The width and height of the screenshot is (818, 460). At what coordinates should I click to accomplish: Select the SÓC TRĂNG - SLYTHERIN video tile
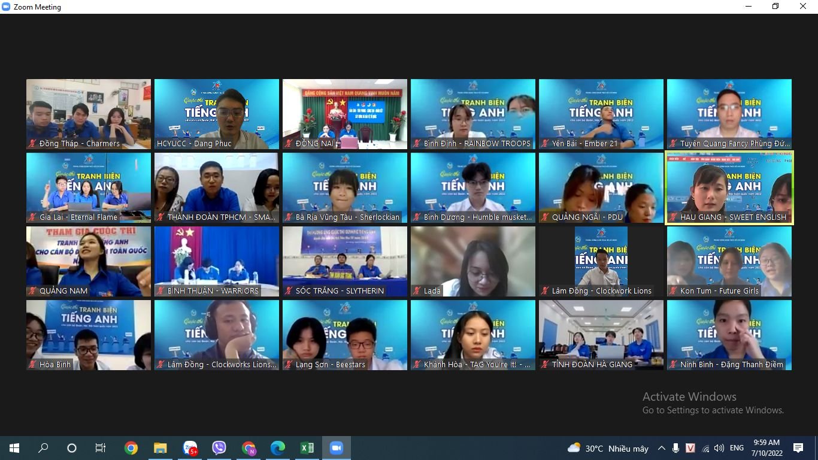tap(345, 261)
